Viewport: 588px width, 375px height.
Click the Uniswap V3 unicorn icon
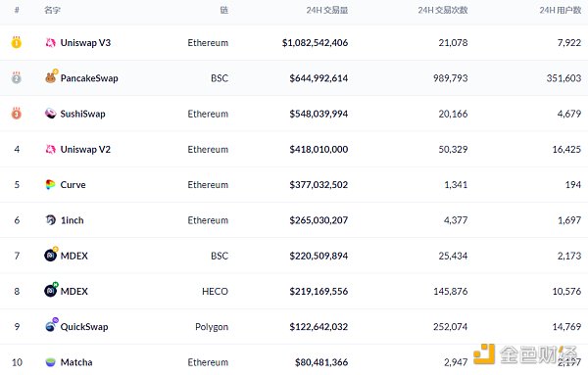click(51, 43)
